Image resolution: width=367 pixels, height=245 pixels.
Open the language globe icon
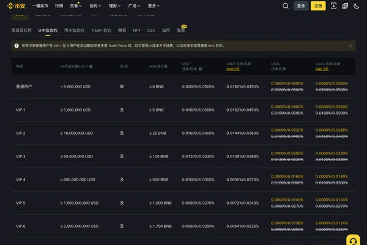(x=345, y=6)
